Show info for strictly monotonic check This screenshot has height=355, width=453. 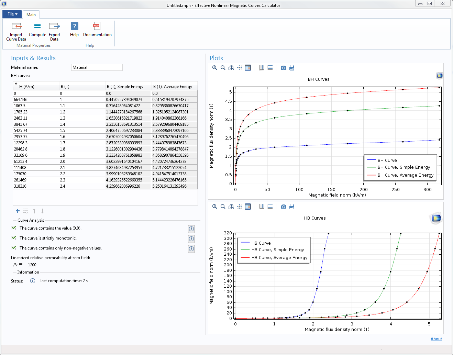[x=191, y=239]
